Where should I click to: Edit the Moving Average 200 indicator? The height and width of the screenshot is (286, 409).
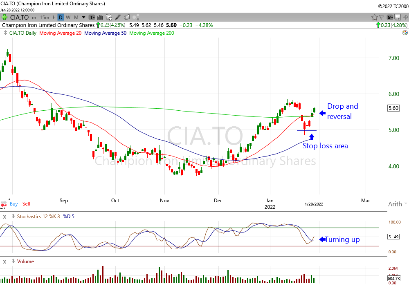pos(152,33)
